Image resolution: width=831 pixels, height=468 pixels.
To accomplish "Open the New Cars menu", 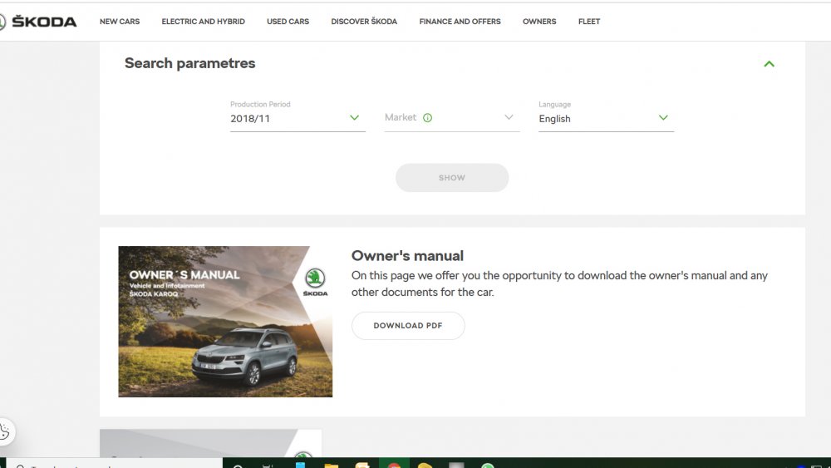I will (x=120, y=22).
